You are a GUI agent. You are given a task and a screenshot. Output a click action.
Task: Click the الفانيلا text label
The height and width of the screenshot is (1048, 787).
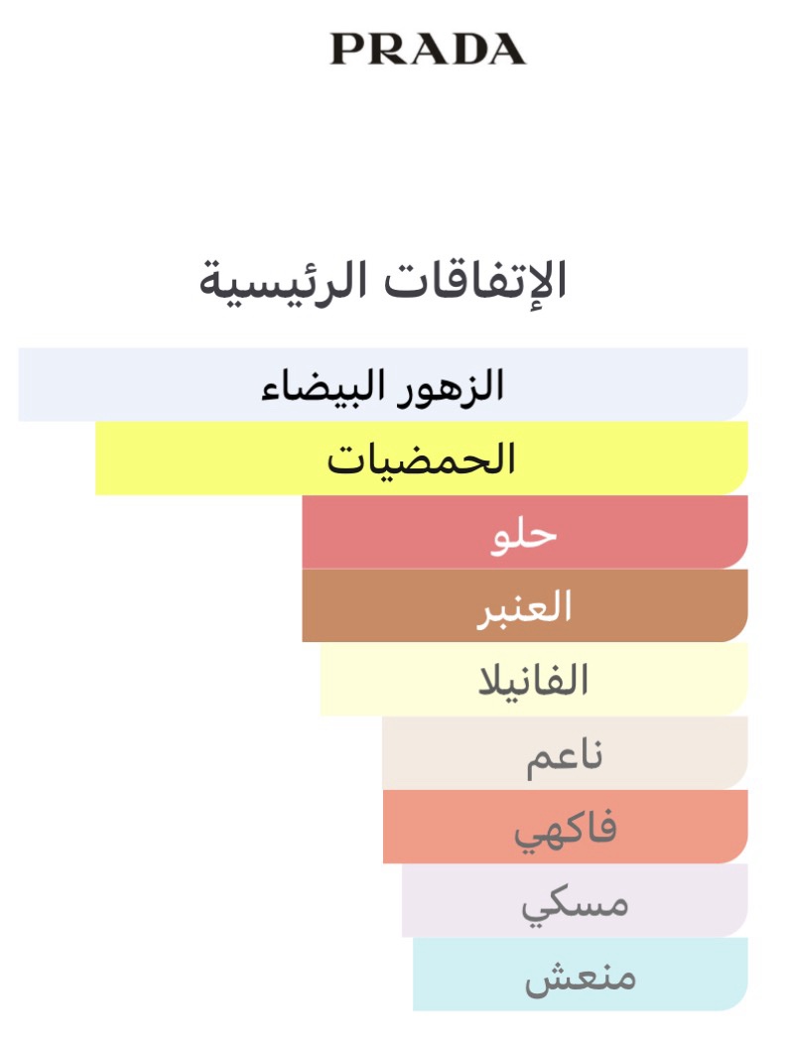tap(534, 680)
